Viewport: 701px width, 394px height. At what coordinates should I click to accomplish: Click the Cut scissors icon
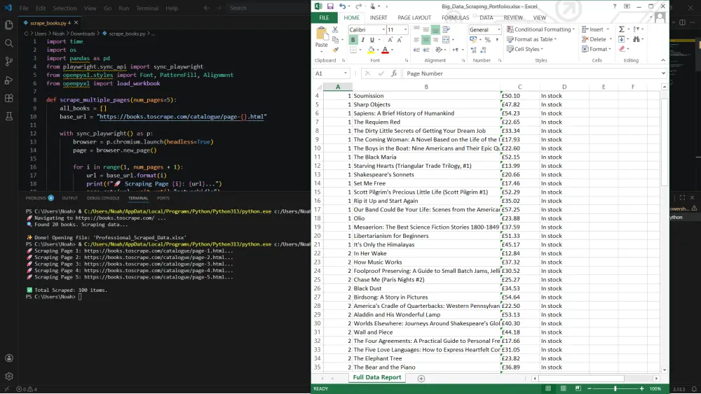click(335, 29)
